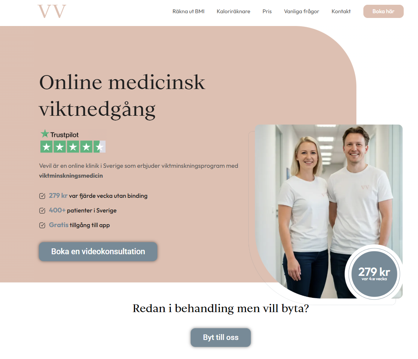Click the Byt till oss button

coord(221,337)
